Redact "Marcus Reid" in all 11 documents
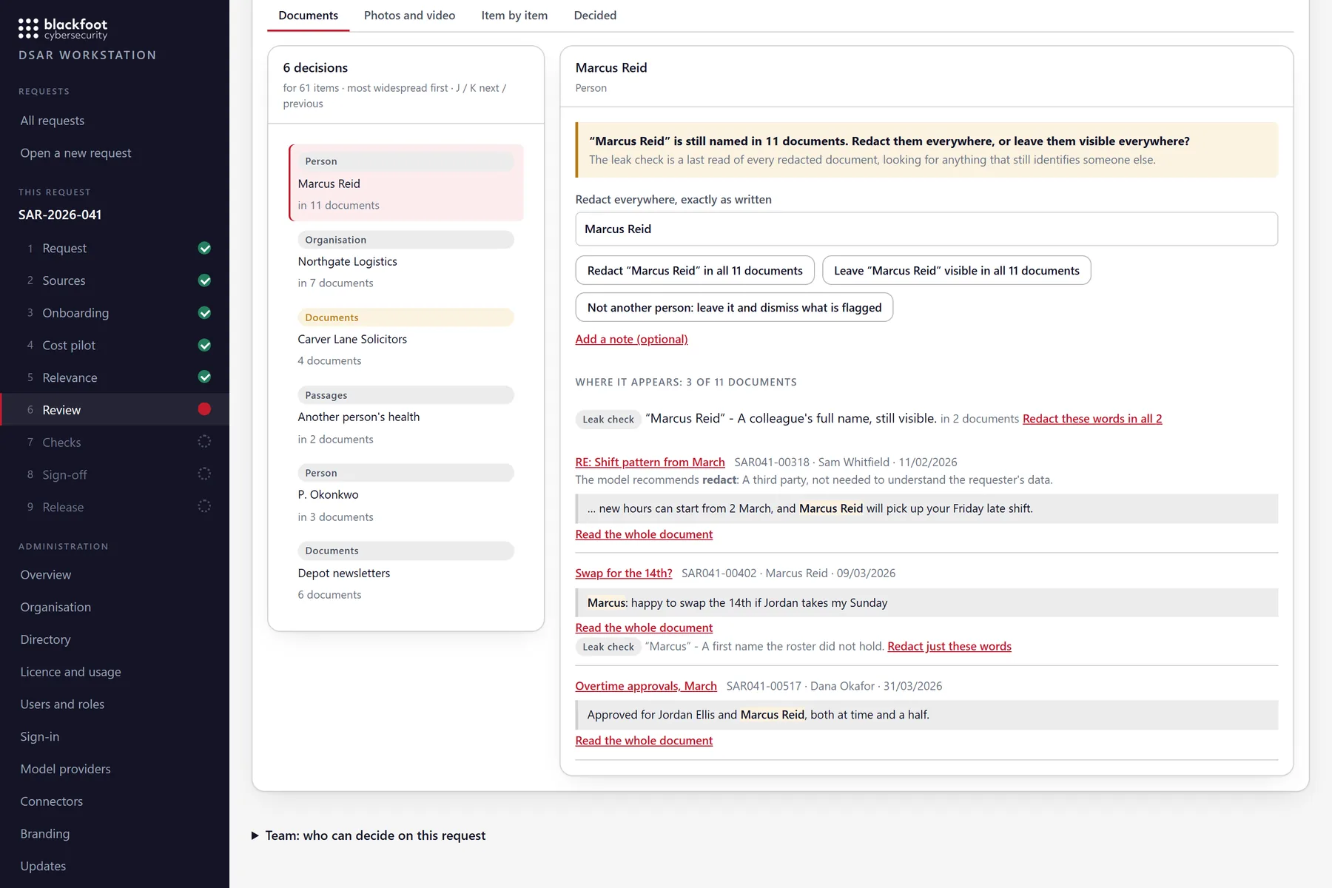Viewport: 1332px width, 888px height. click(695, 271)
